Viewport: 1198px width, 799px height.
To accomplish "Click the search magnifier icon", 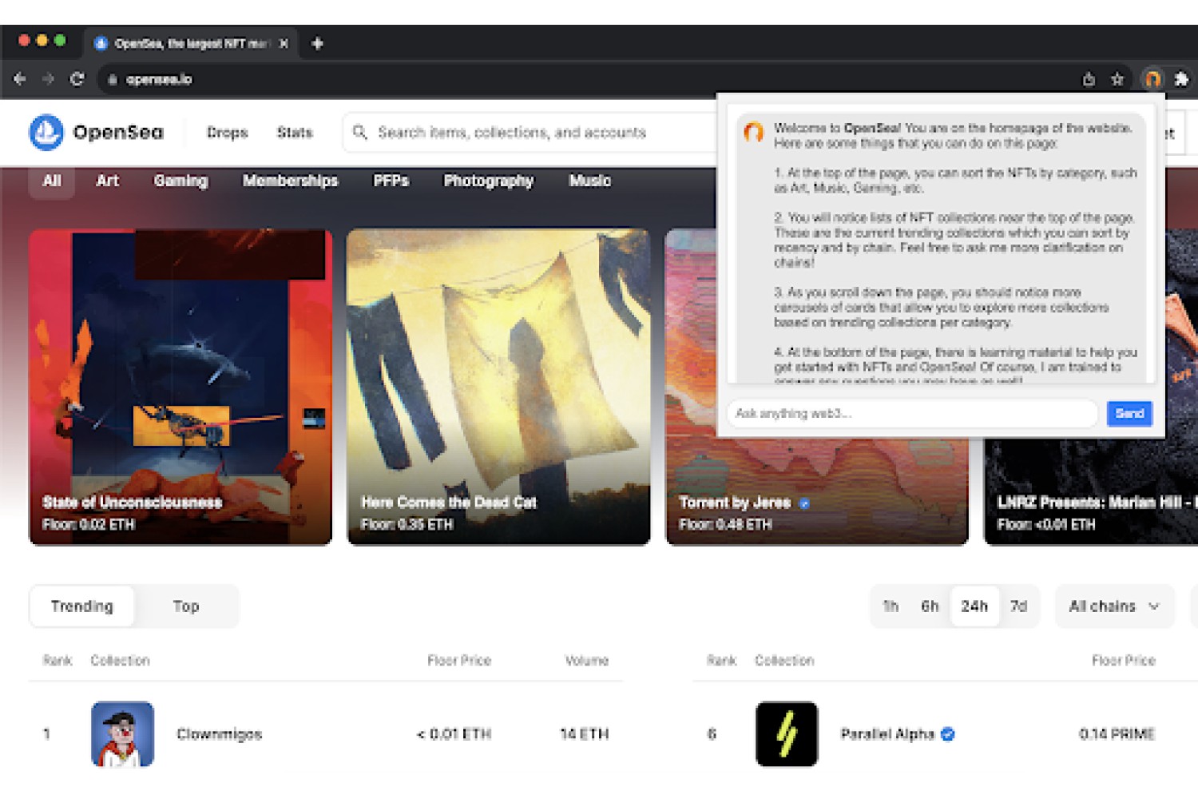I will (360, 132).
